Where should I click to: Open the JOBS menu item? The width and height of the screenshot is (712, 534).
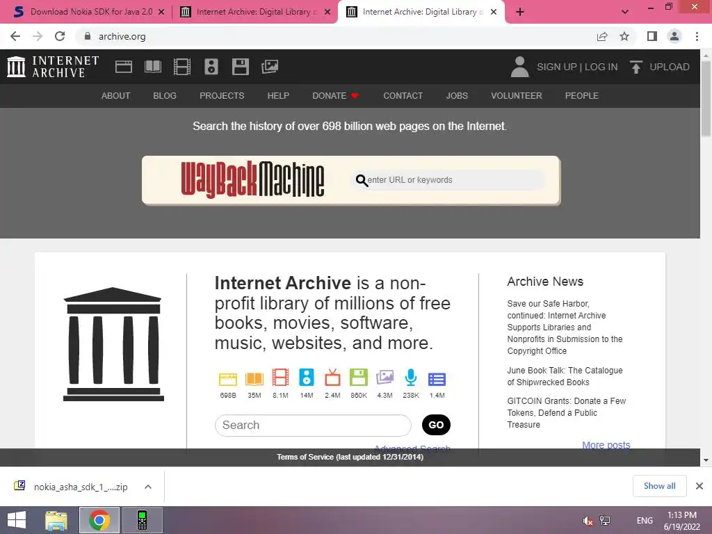click(x=457, y=96)
